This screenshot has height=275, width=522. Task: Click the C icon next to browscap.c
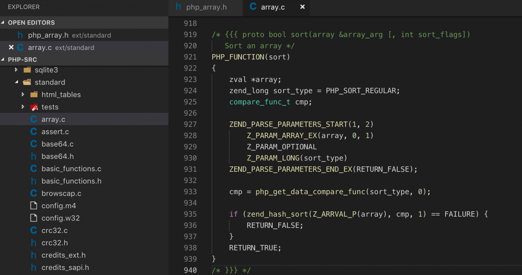pos(34,193)
